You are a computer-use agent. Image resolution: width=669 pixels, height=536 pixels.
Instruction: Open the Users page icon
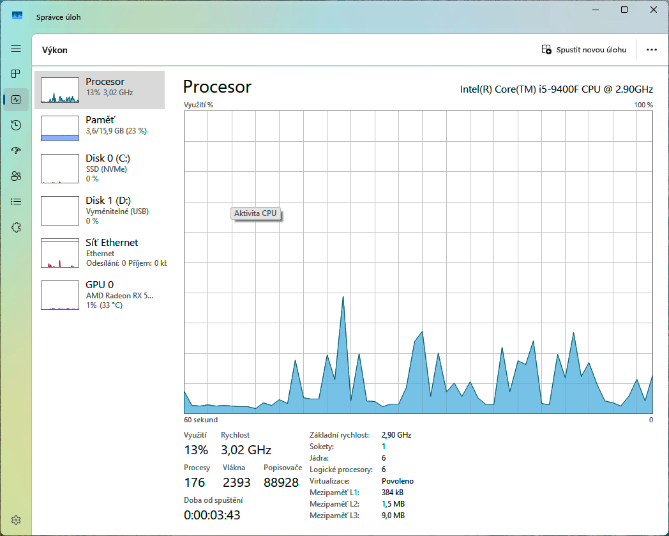click(16, 176)
